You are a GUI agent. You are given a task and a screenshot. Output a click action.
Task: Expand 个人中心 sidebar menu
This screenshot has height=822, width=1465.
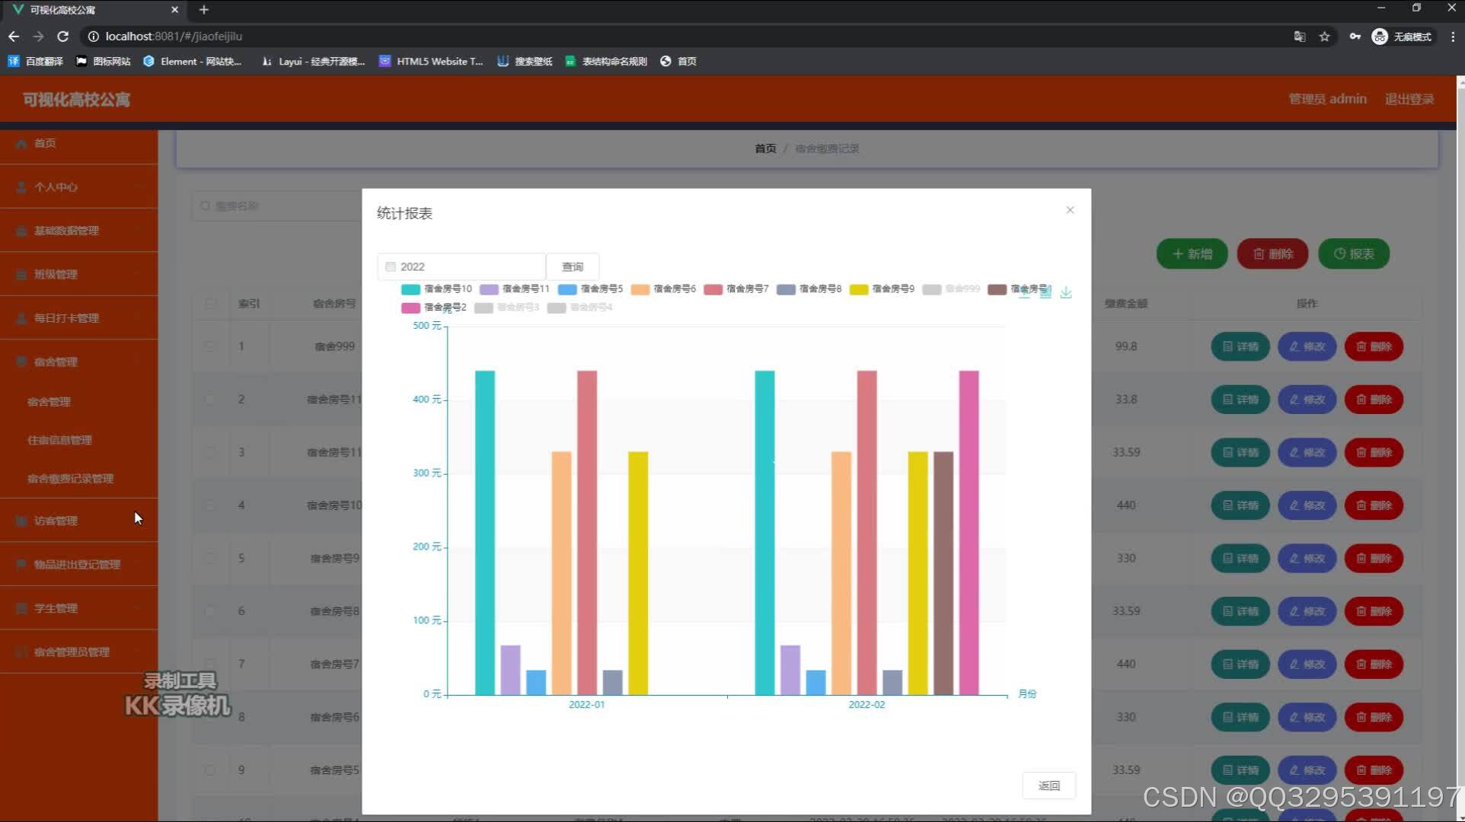coord(79,187)
